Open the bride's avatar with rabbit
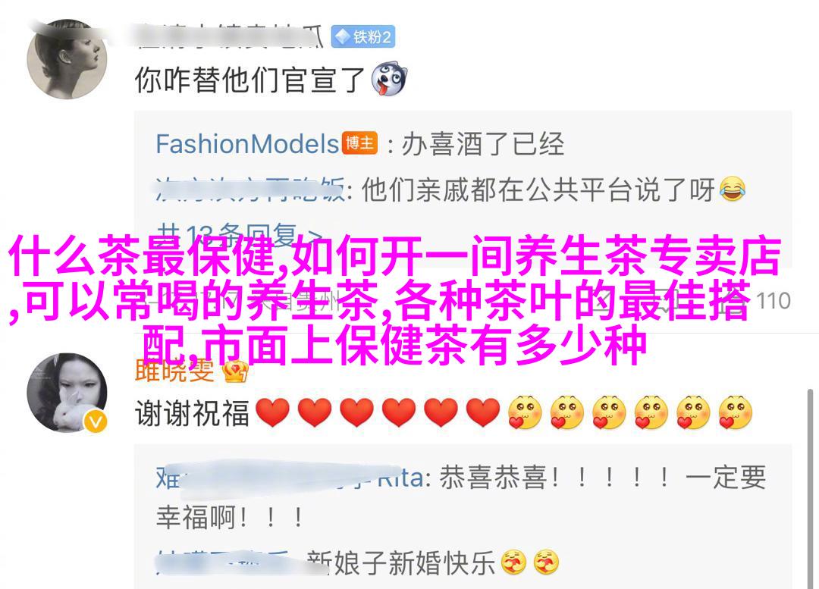 [67, 393]
